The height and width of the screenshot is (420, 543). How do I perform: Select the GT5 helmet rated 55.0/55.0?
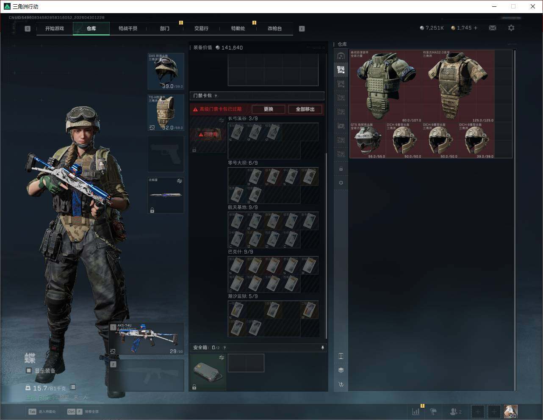[368, 141]
